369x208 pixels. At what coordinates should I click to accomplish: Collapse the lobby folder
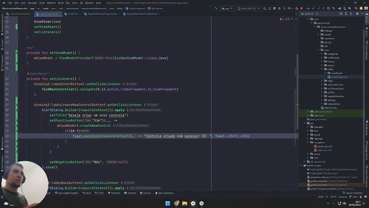coord(322,69)
